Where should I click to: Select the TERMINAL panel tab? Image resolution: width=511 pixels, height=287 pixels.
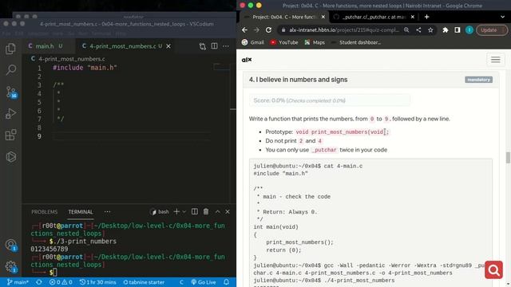(81, 212)
